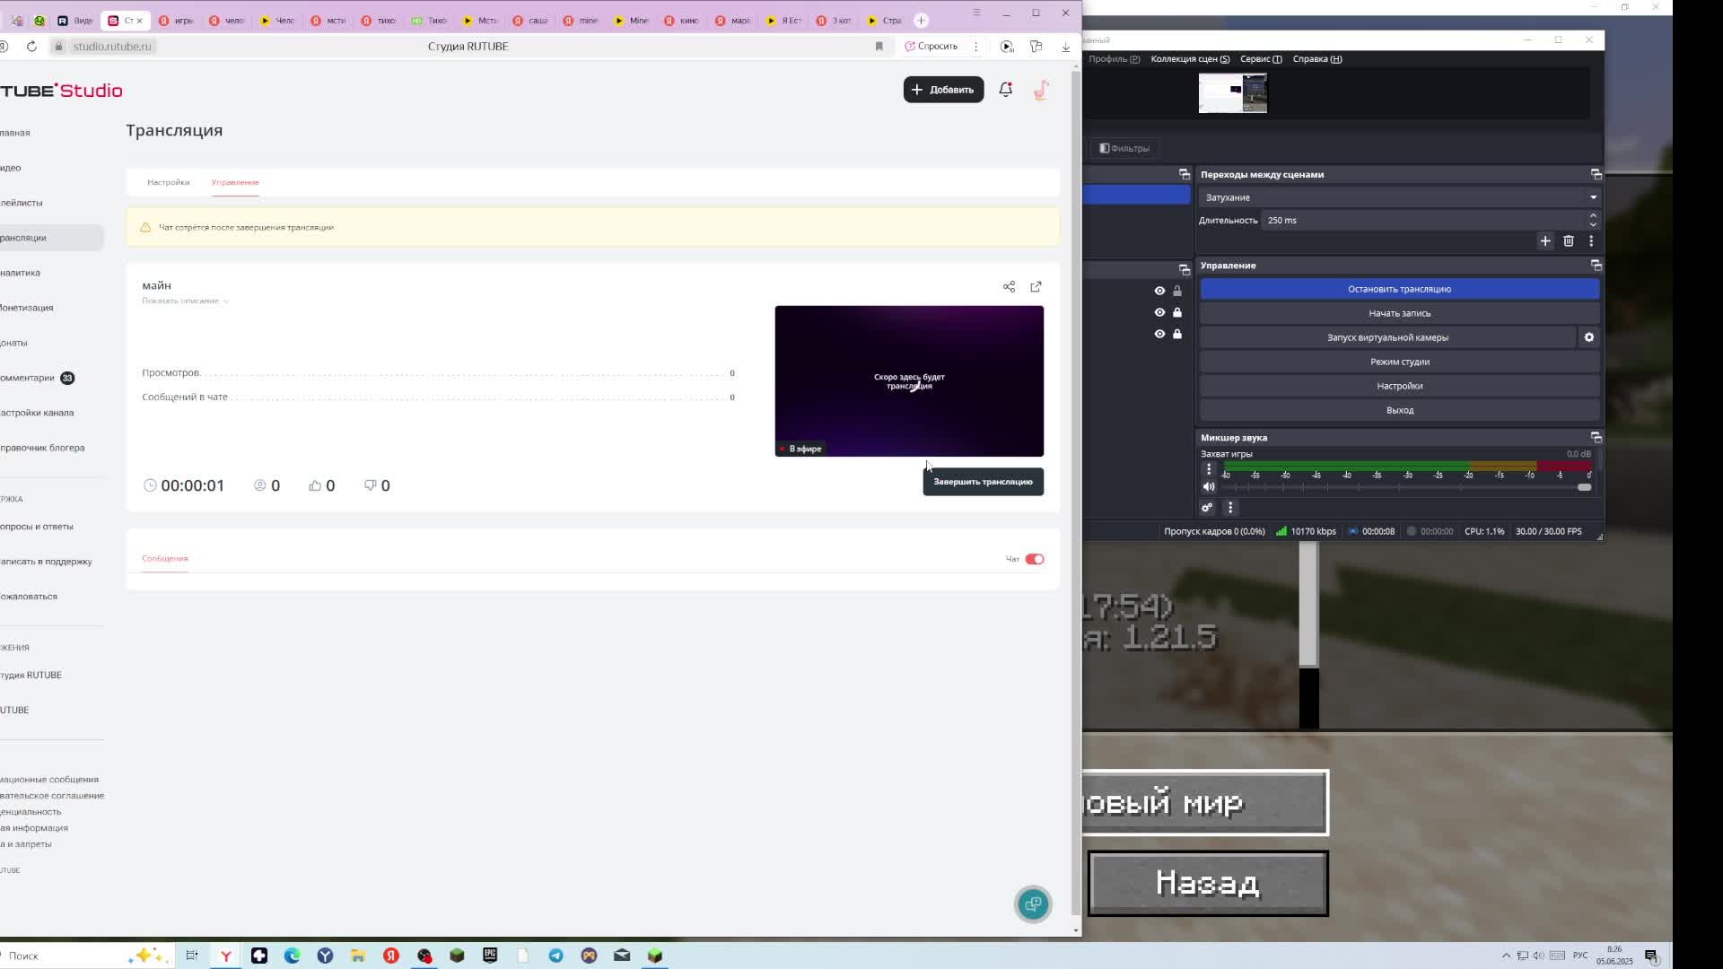Click the trash icon in scene transitions
Image resolution: width=1723 pixels, height=969 pixels.
pos(1568,241)
